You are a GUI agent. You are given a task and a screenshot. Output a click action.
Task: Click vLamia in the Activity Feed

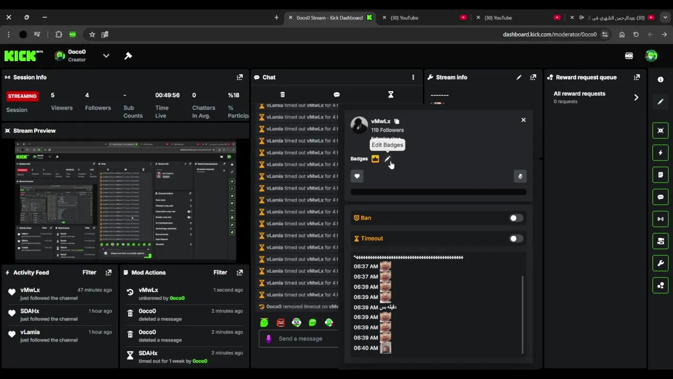click(x=30, y=332)
